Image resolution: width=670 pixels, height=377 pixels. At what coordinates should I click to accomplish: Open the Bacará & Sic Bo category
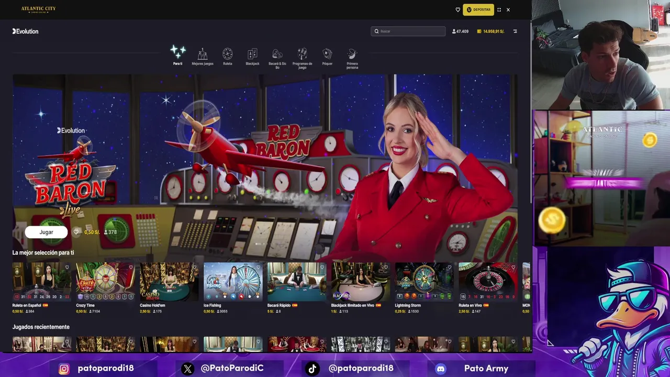point(277,59)
